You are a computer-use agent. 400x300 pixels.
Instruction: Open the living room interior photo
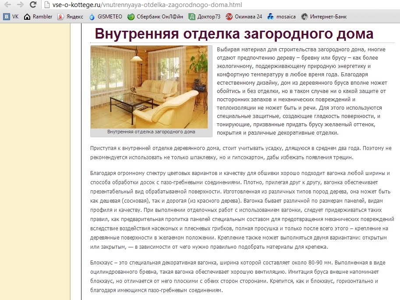pos(149,87)
